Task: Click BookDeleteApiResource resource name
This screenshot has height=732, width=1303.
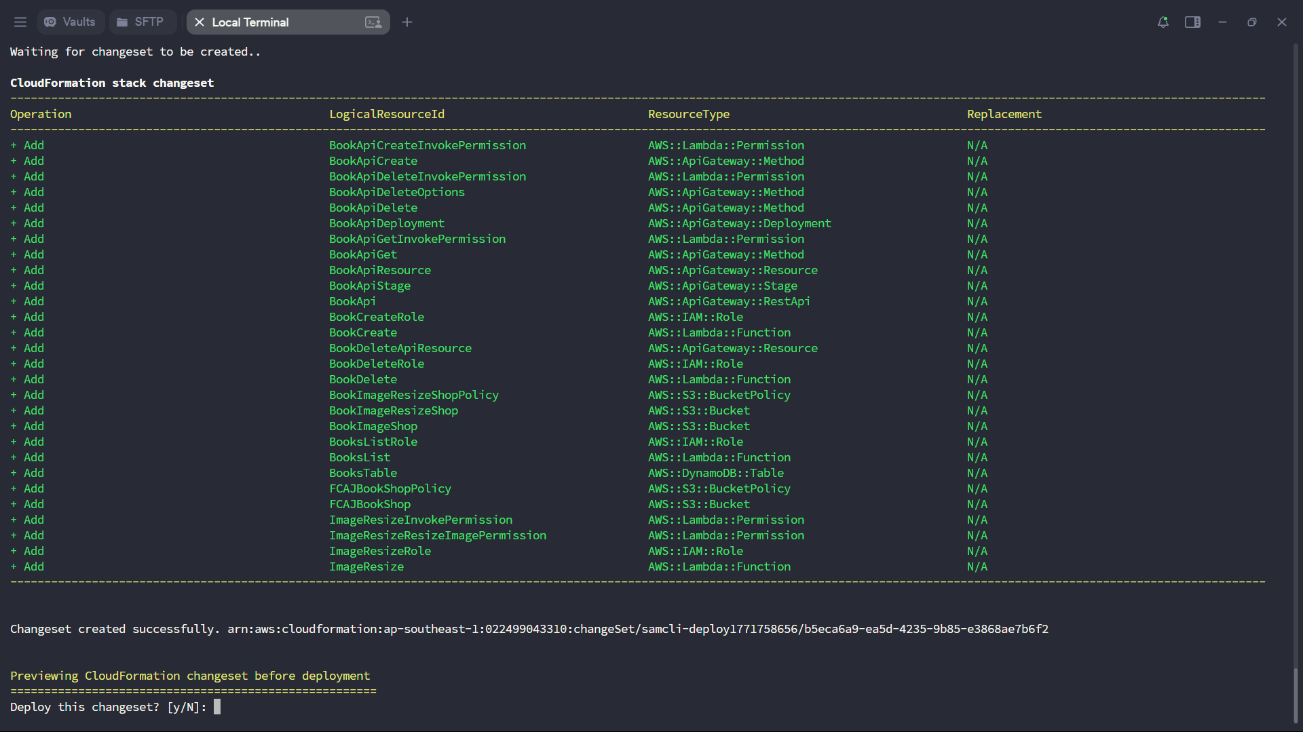Action: pyautogui.click(x=400, y=348)
